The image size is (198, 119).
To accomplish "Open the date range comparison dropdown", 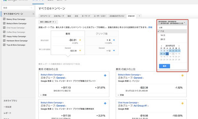I will (172, 22).
